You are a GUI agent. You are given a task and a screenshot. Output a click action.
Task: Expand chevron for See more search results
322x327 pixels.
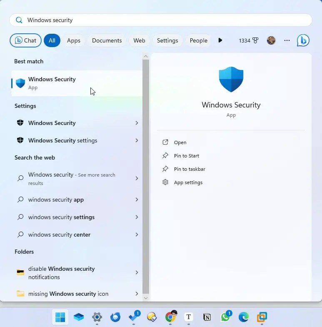137,178
